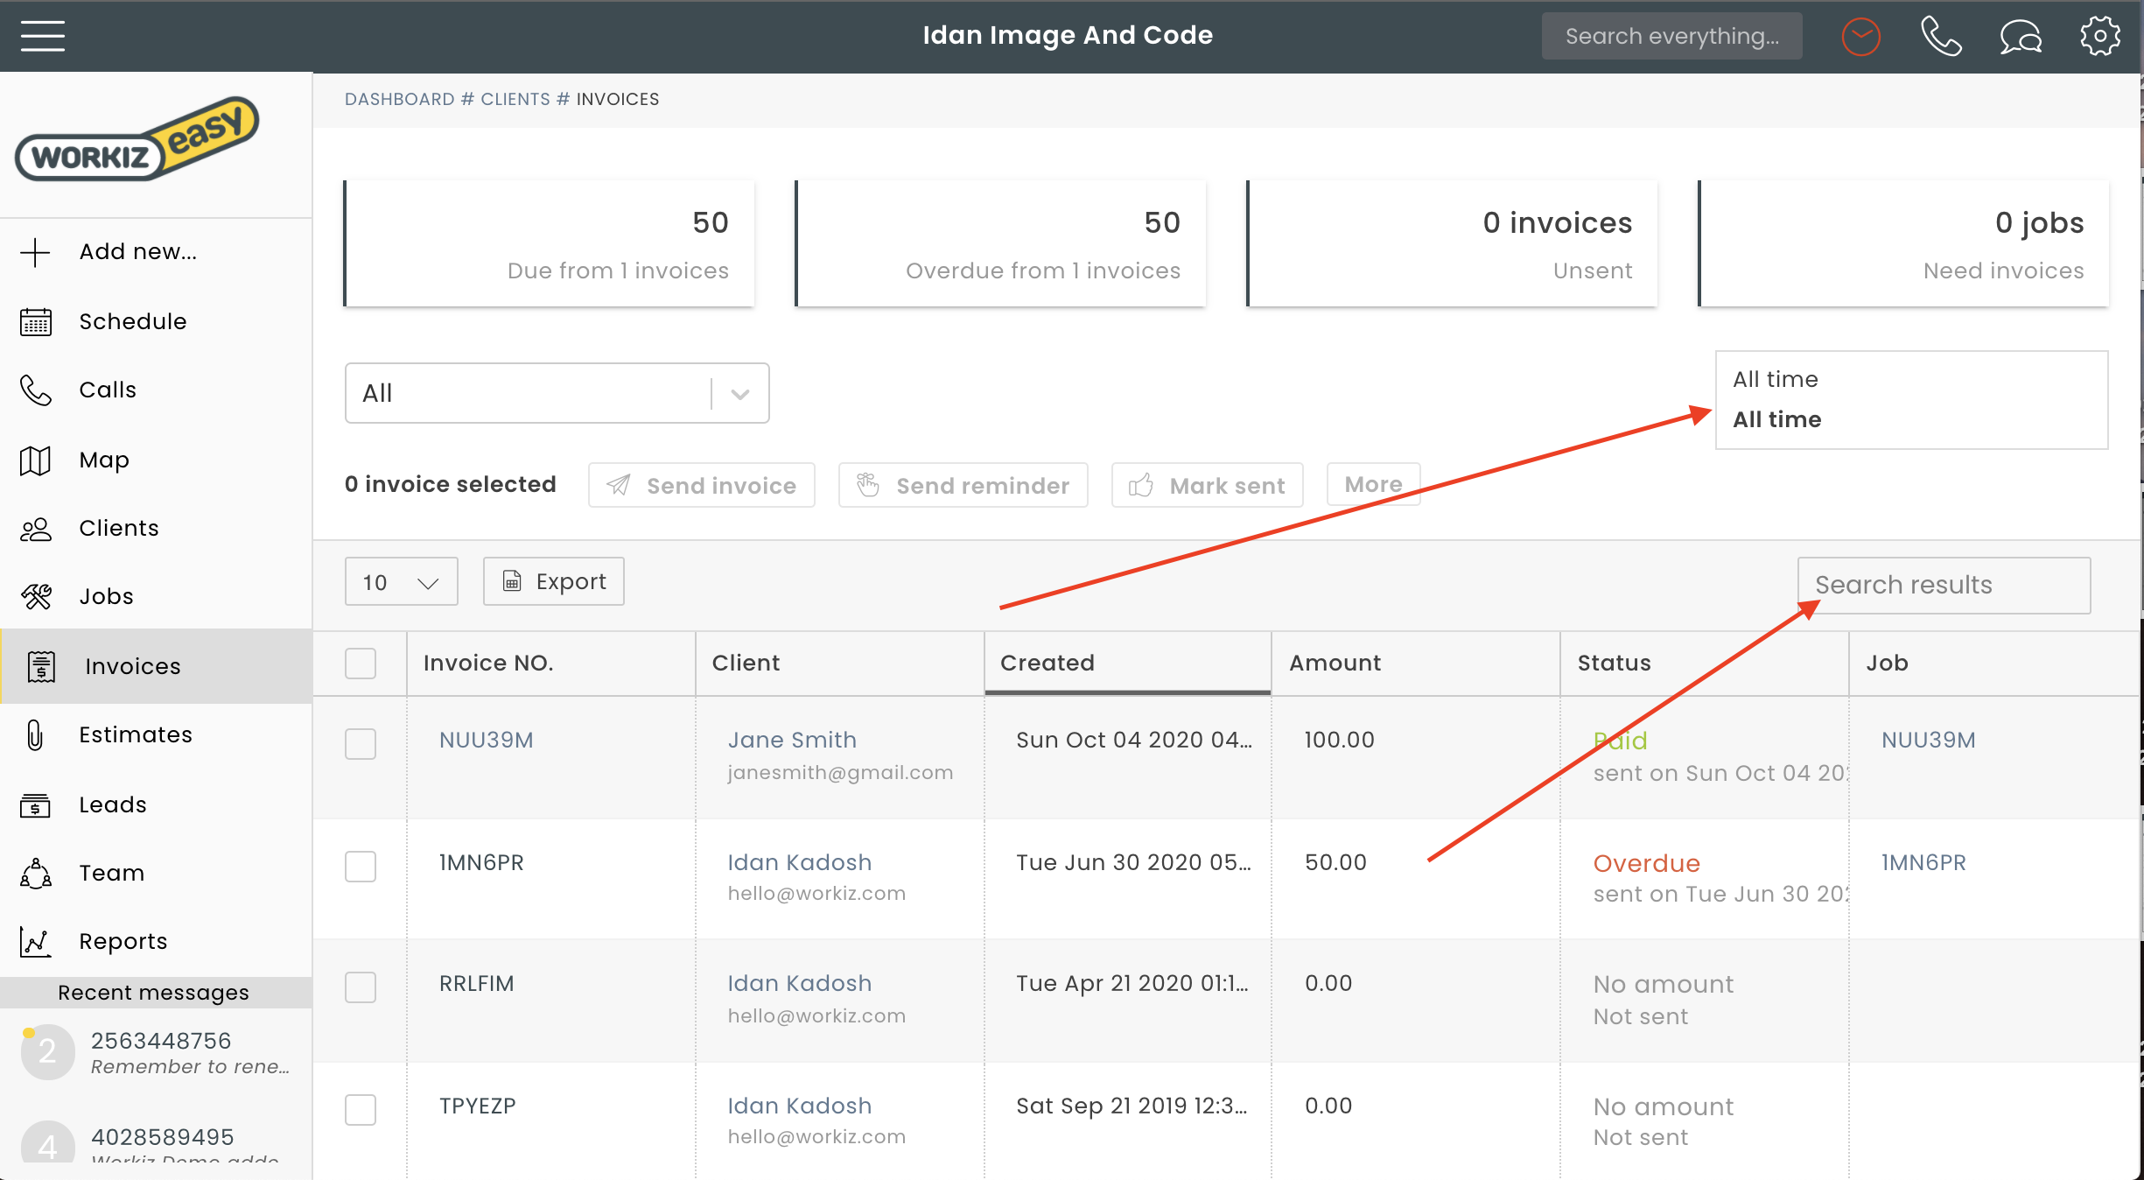Open settings gear icon

coord(2099,37)
